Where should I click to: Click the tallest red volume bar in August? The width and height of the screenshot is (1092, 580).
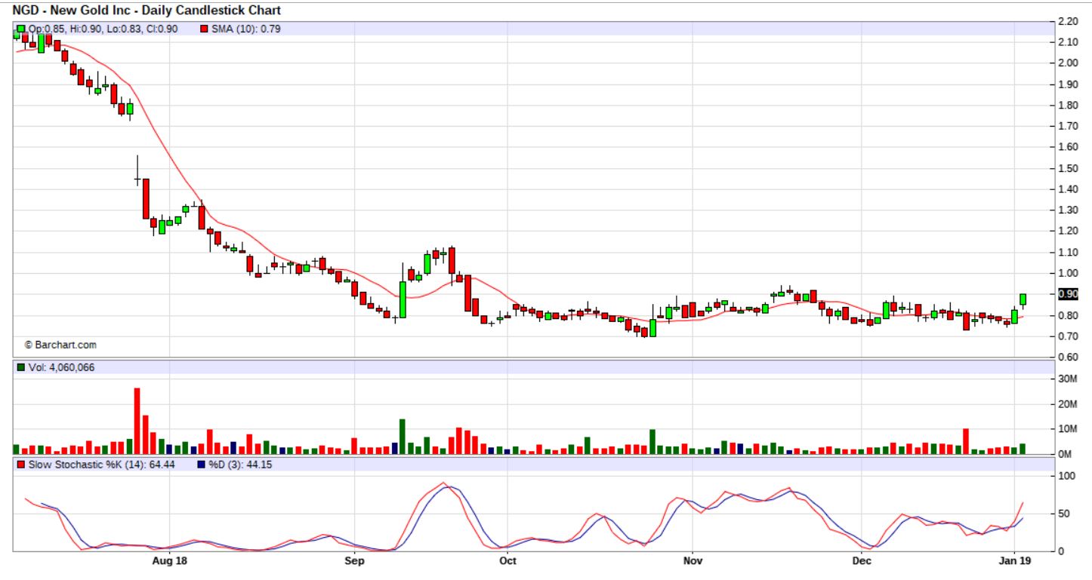137,421
